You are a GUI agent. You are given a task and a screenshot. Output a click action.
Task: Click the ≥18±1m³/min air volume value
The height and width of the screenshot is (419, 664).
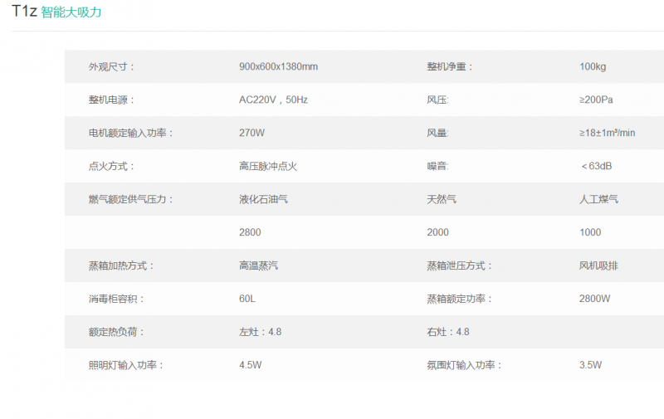tap(607, 133)
